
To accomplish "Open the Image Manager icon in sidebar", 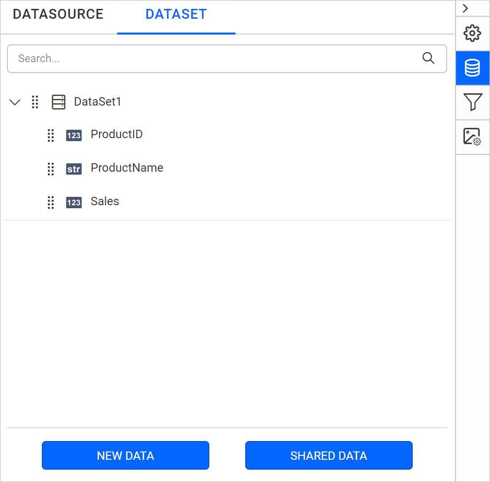I will tap(472, 137).
